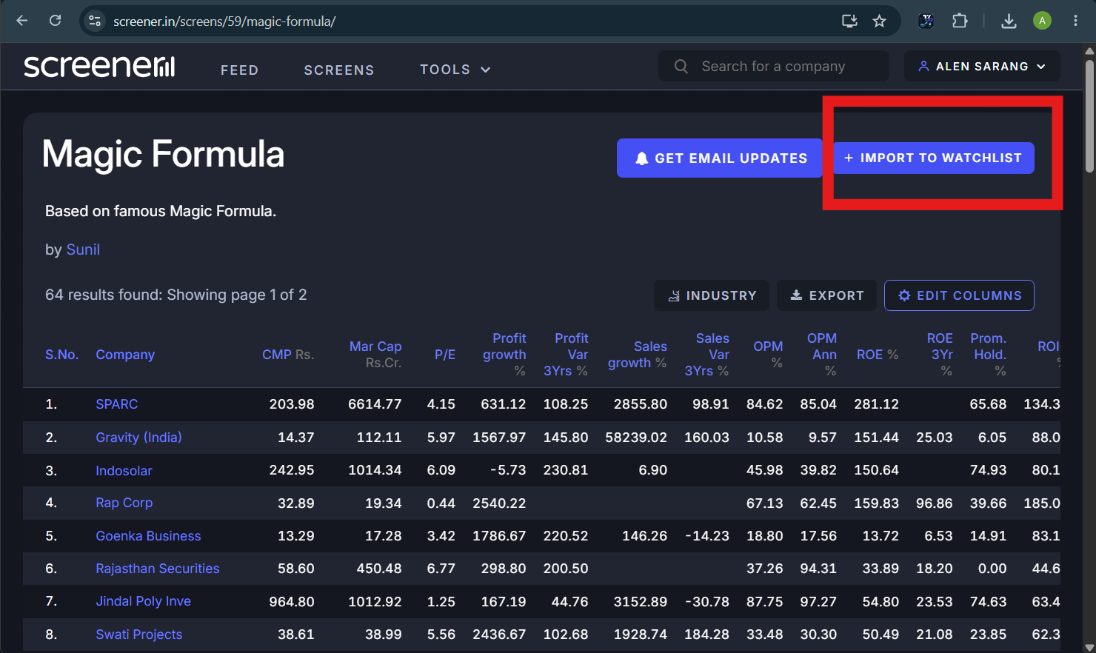Open the Gravity (India) company link
The height and width of the screenshot is (653, 1096).
pyautogui.click(x=138, y=438)
